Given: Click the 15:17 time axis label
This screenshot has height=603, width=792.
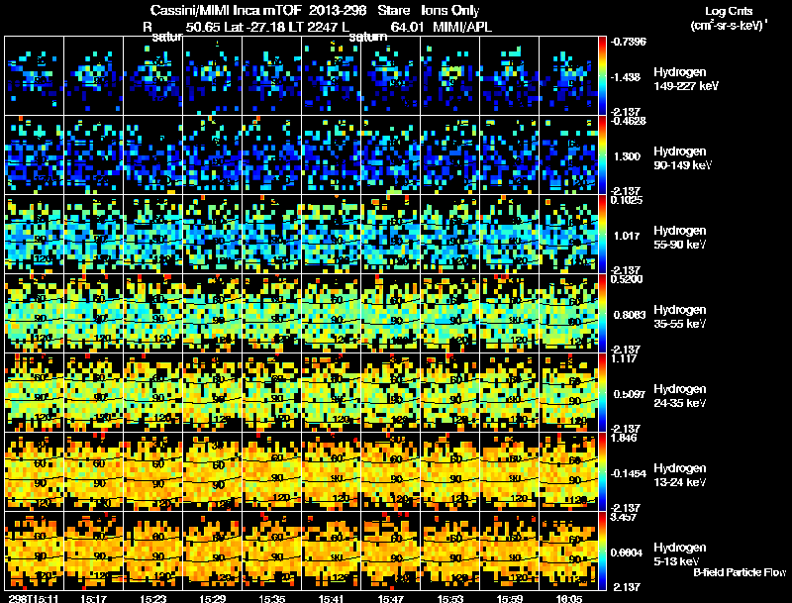Looking at the screenshot, I should (x=93, y=599).
